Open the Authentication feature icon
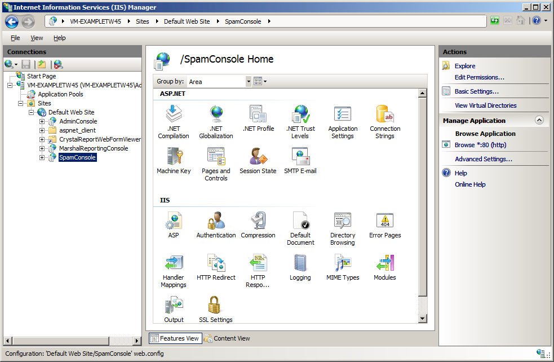This screenshot has height=362, width=554. 216,221
